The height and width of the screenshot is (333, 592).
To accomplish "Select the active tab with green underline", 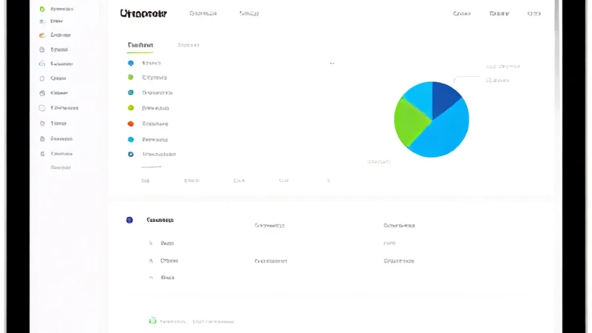I will pyautogui.click(x=140, y=45).
